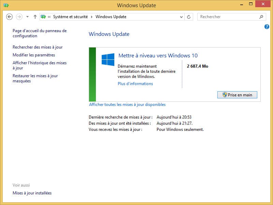Open Page d'accueil du panneau de configuration
This screenshot has width=273, height=205.
pyautogui.click(x=40, y=33)
